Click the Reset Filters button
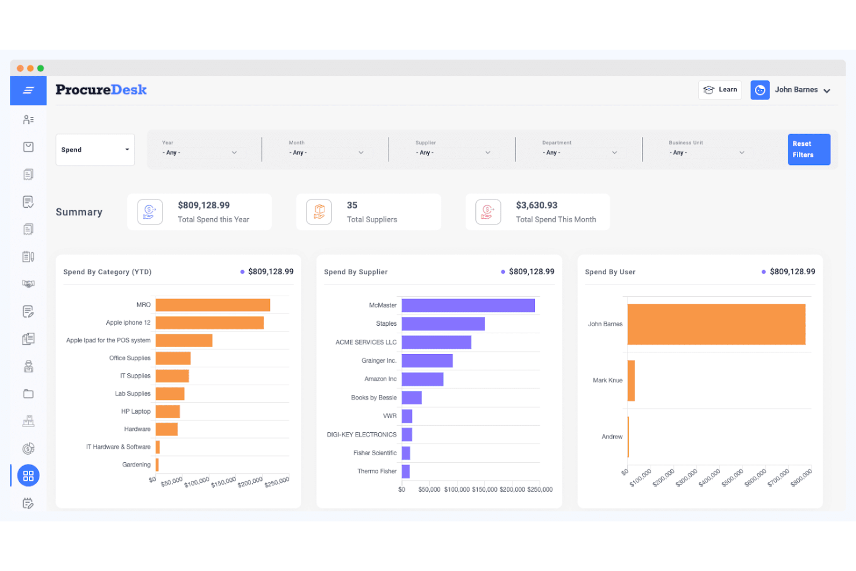Viewport: 856px width, 571px height. coord(809,149)
